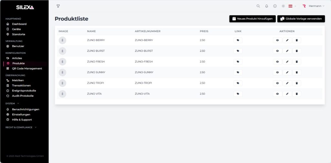Edit ZUNO BERRY with pencil icon

pyautogui.click(x=287, y=40)
